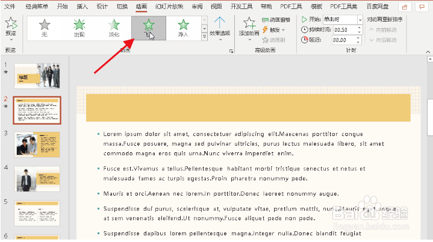The width and height of the screenshot is (433, 242).
Task: Decrease the Delay value
Action: click(x=358, y=42)
